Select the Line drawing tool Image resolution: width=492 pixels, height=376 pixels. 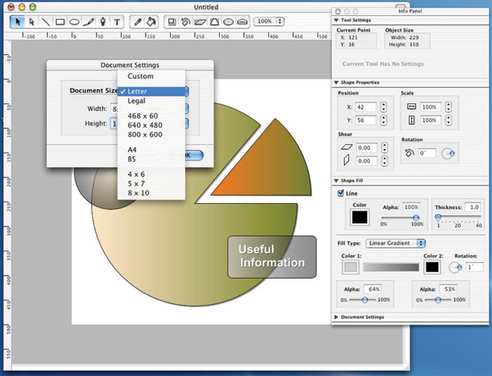pos(46,22)
